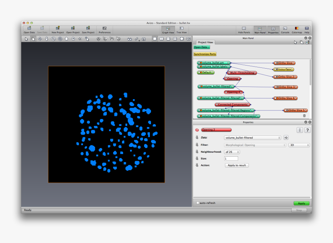Click the Open Project toolbar icon
The width and height of the screenshot is (333, 243).
point(73,29)
